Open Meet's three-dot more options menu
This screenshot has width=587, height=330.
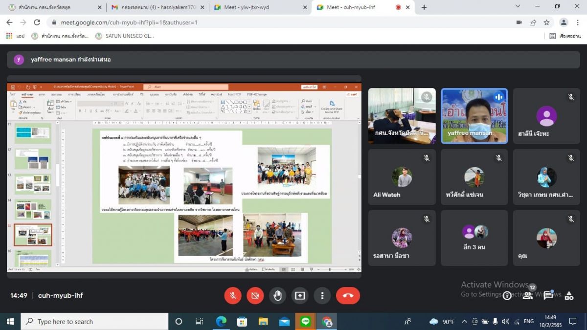pos(322,296)
